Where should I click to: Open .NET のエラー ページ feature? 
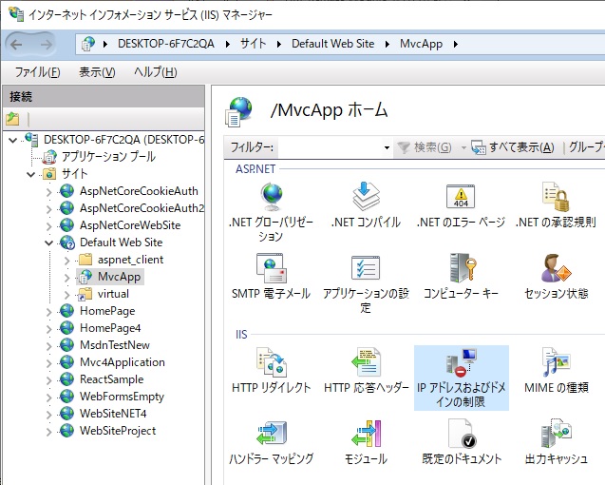point(461,205)
